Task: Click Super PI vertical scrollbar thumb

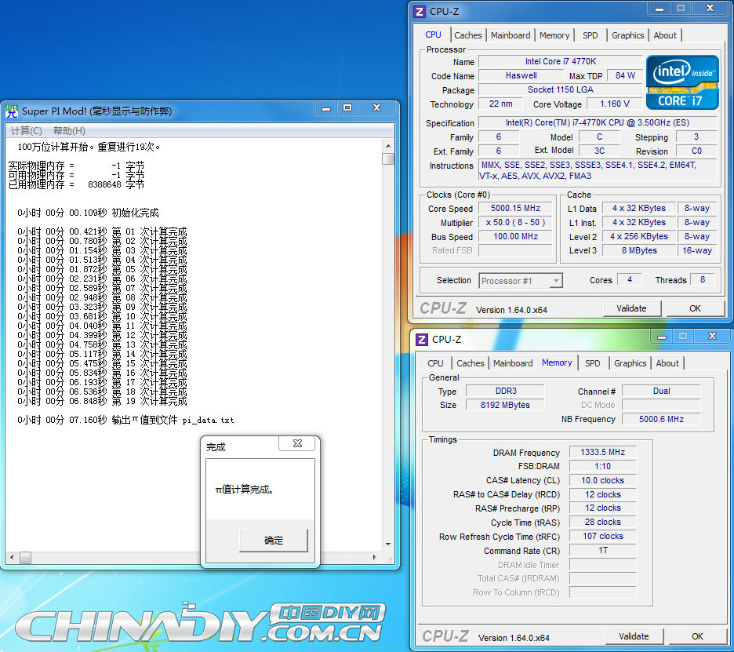Action: point(388,158)
